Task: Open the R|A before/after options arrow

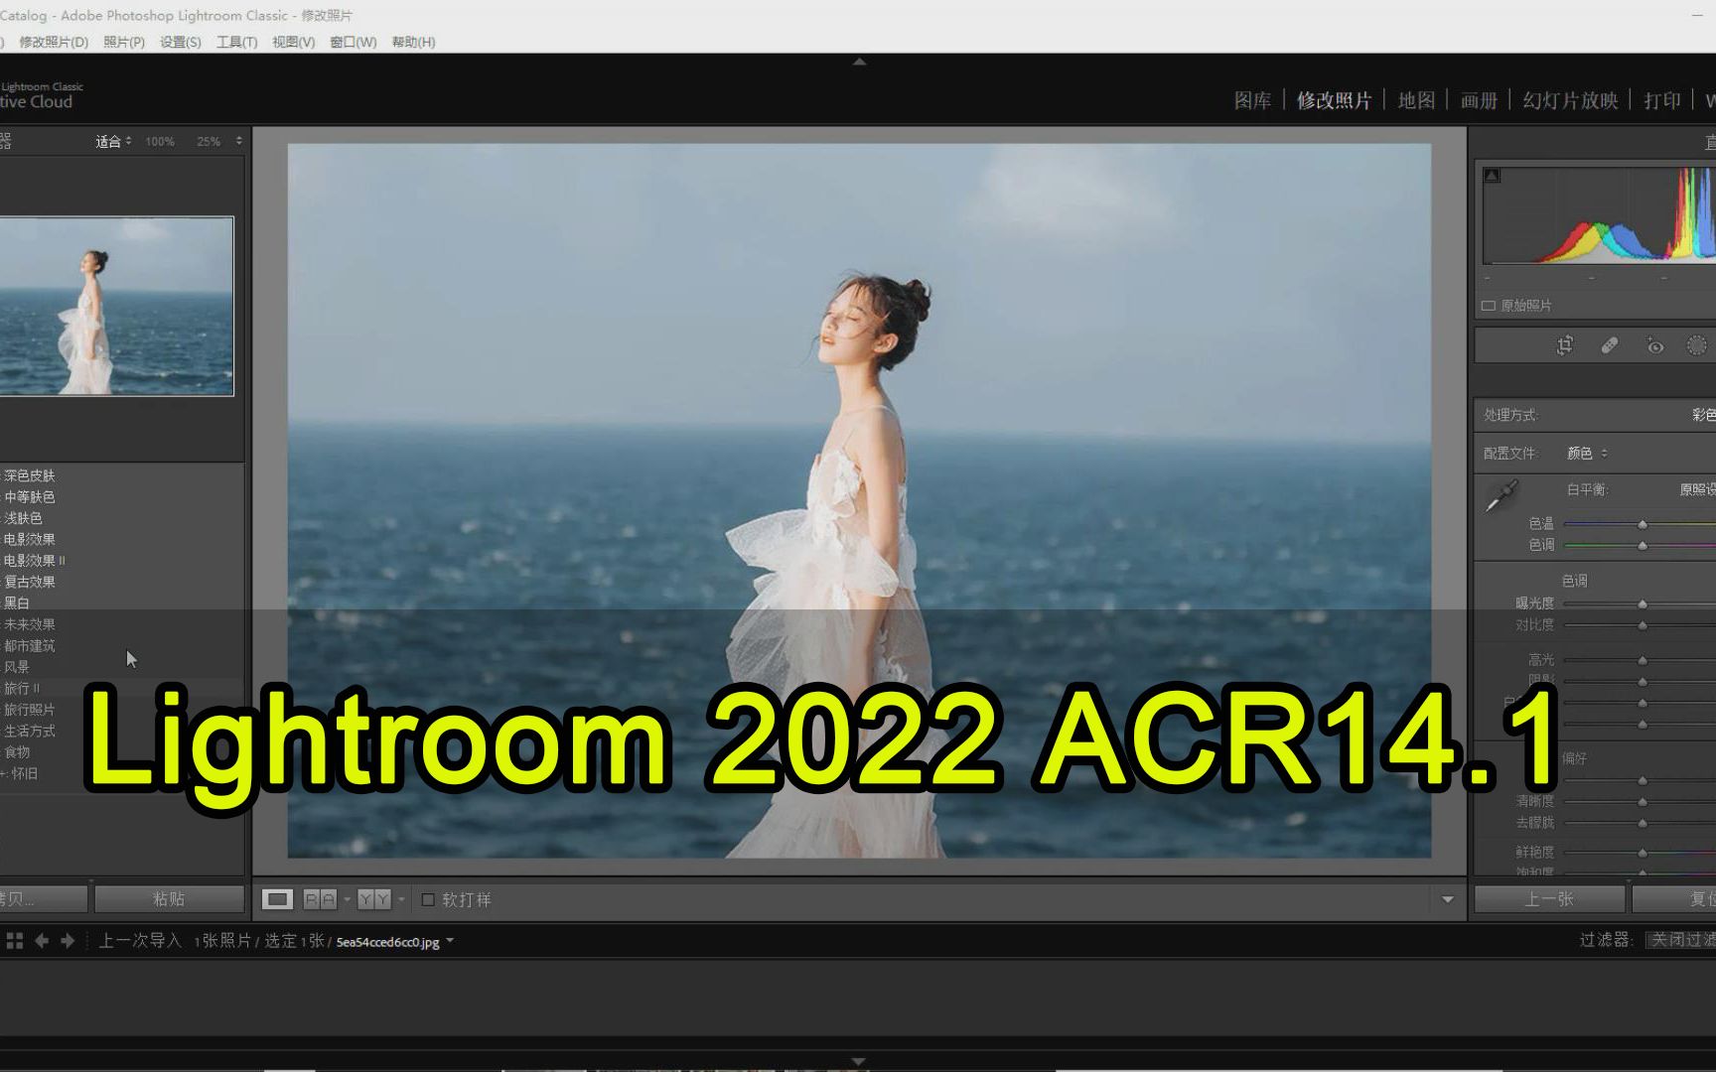Action: (x=347, y=899)
